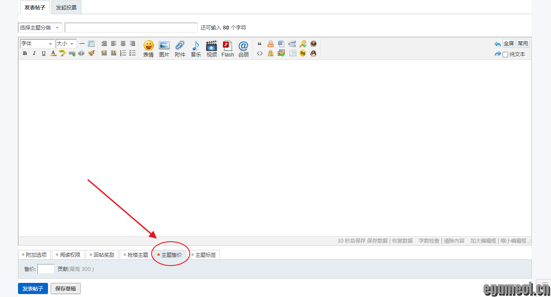The image size is (551, 297).
Task: Click the 售价 price input field
Action: point(46,269)
